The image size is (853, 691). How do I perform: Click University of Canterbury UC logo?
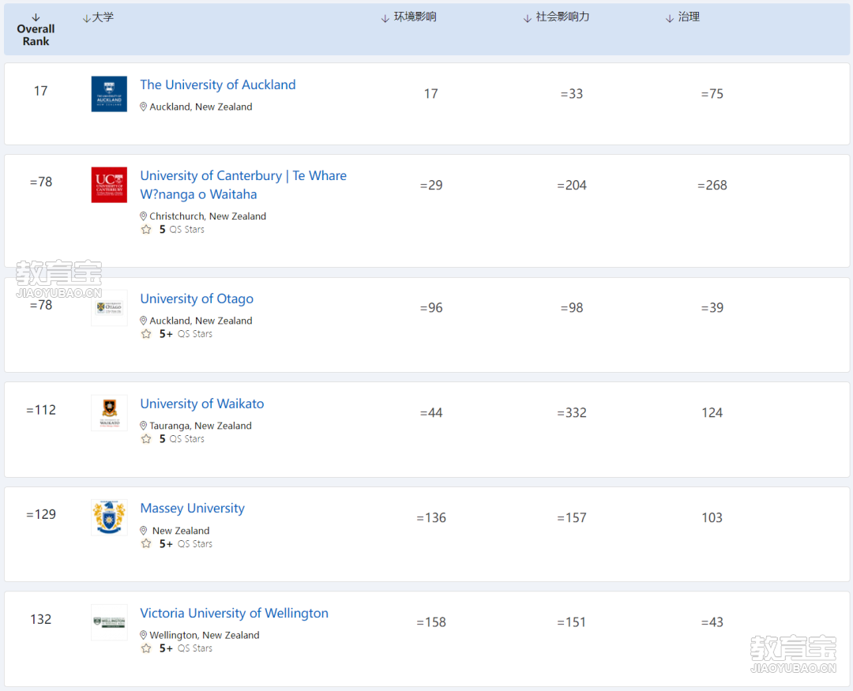click(x=109, y=185)
